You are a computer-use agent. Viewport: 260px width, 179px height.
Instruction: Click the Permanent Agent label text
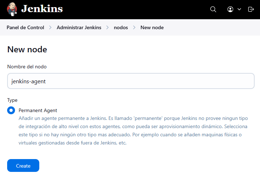click(38, 110)
